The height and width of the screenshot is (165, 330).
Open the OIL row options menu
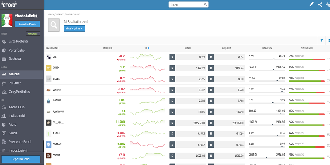point(328,58)
